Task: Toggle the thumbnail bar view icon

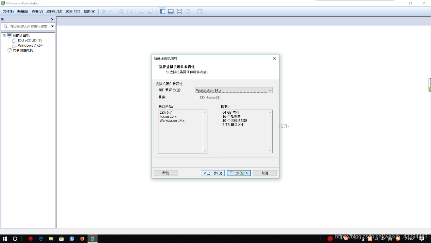Action: tap(171, 11)
